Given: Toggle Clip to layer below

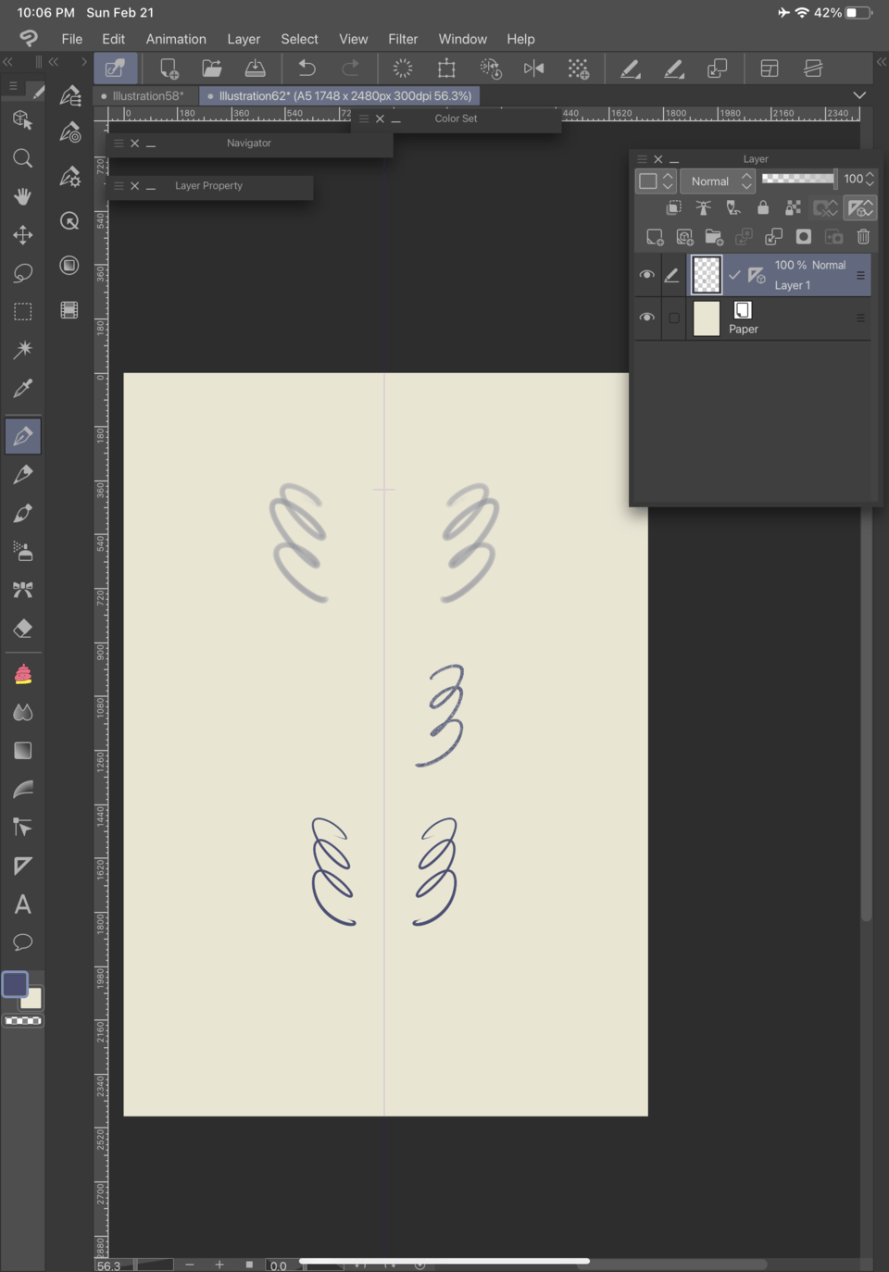Looking at the screenshot, I should (x=674, y=208).
